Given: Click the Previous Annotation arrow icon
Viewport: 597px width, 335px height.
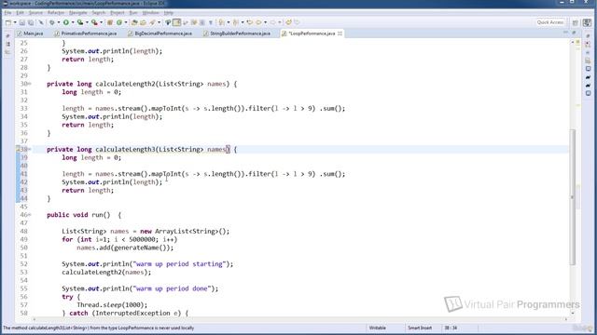Looking at the screenshot, I should tap(236, 22).
